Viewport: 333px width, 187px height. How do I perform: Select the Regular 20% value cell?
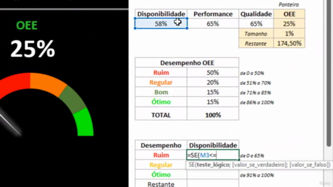coord(213,82)
